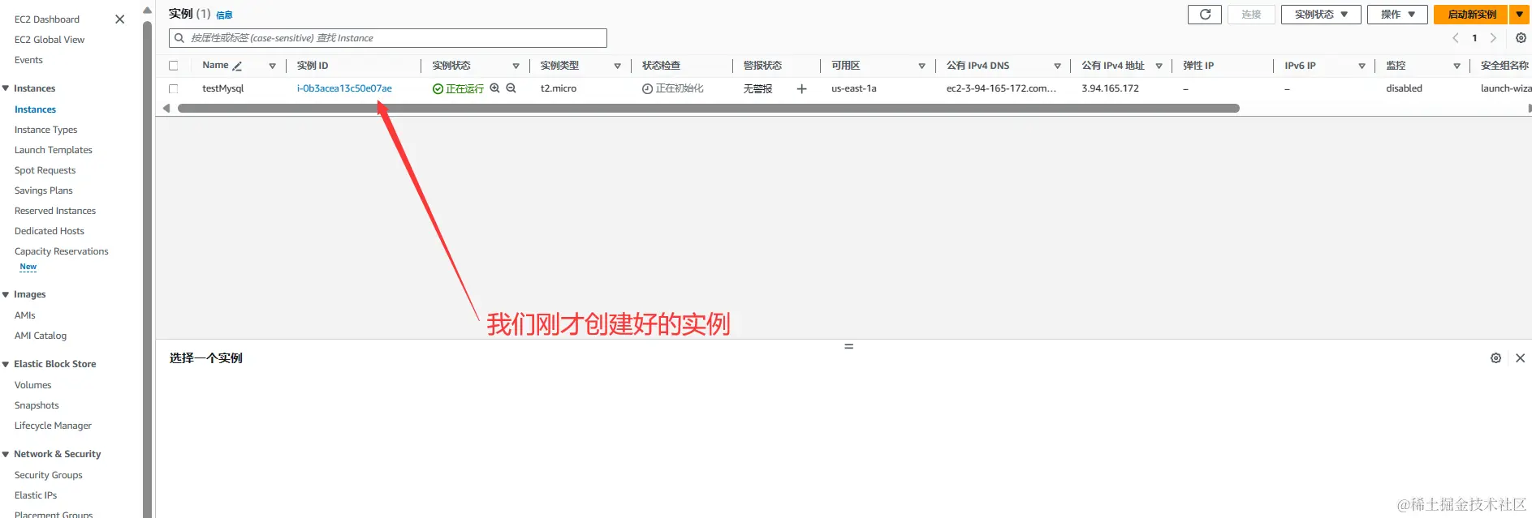Open Events in sidebar
1532x518 pixels.
28,60
